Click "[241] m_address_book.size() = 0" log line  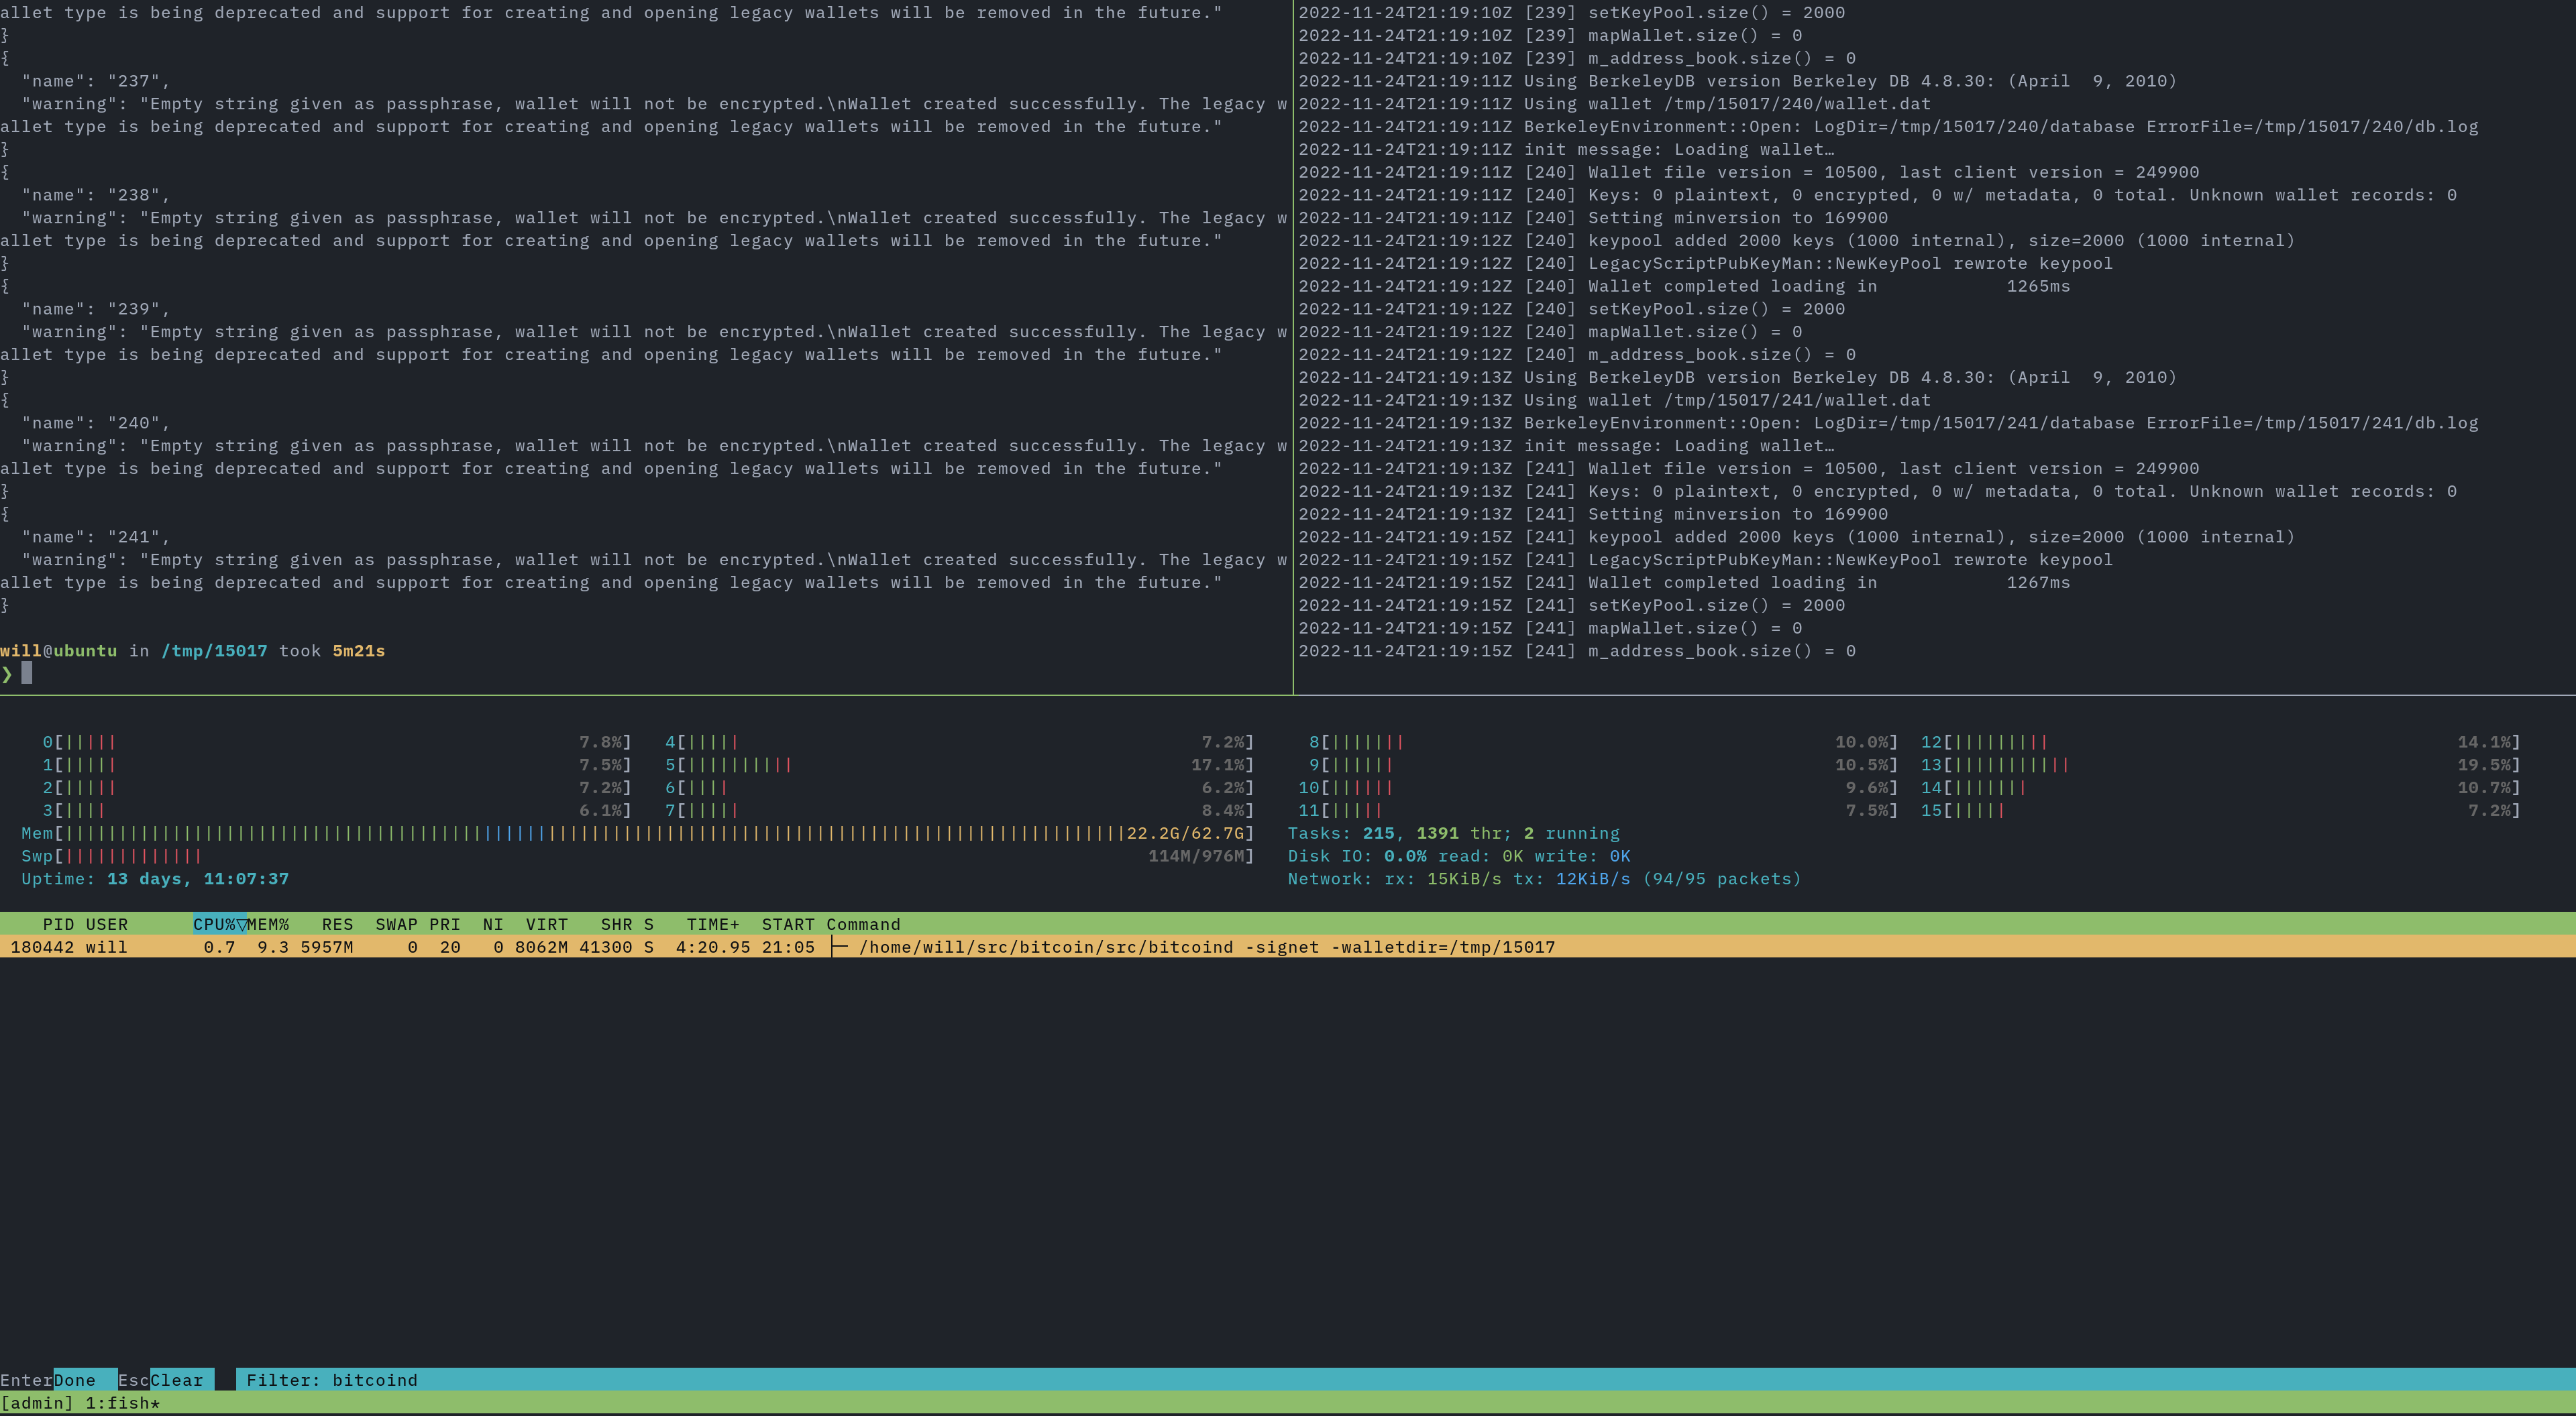[1577, 650]
